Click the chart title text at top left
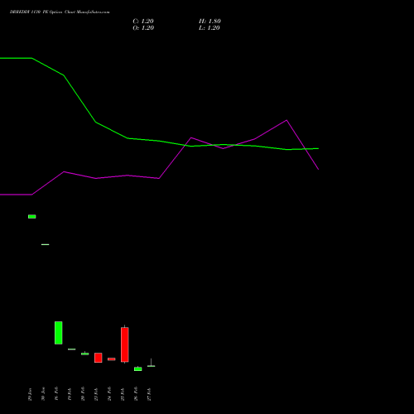414x414 pixels. pos(60,12)
